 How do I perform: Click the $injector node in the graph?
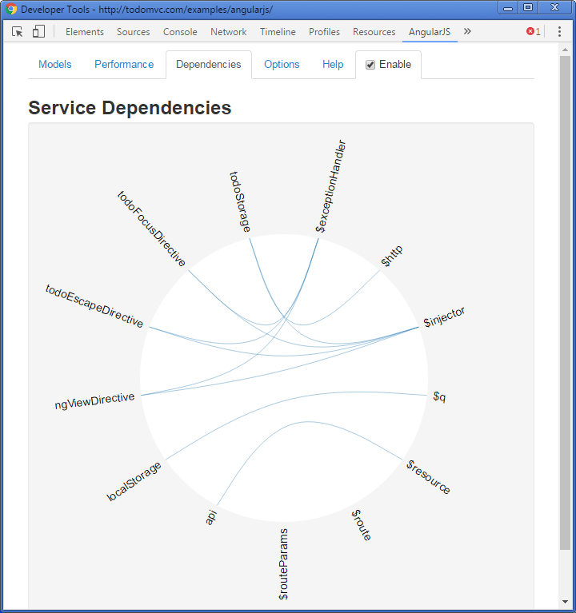coord(444,317)
